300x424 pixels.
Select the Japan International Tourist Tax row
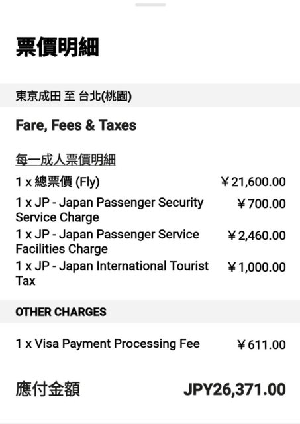(150, 273)
